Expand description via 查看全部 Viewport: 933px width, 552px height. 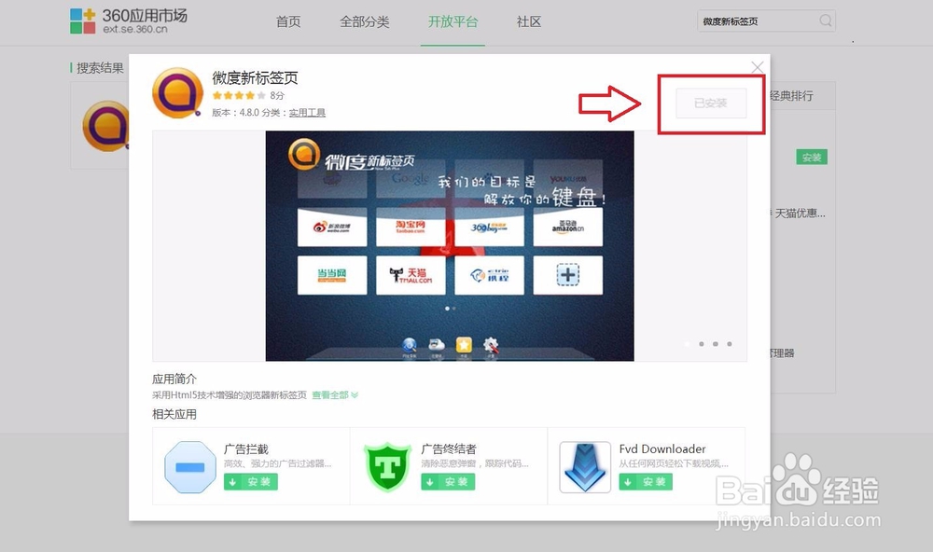tap(335, 395)
